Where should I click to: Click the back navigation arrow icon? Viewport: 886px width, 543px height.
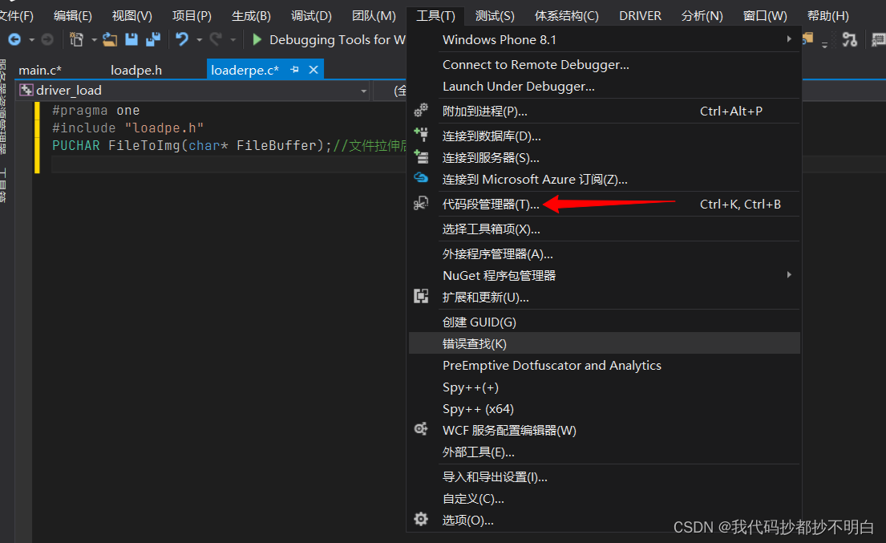coord(14,39)
